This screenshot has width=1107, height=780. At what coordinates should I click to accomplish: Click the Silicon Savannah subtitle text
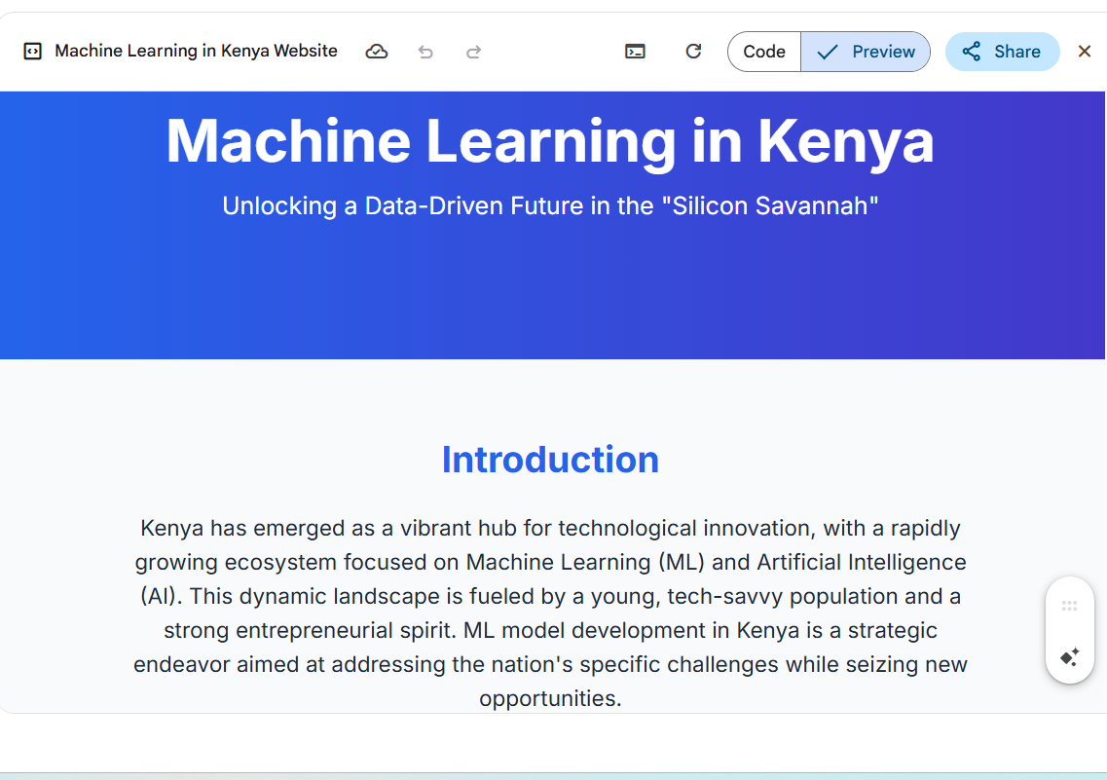[550, 205]
